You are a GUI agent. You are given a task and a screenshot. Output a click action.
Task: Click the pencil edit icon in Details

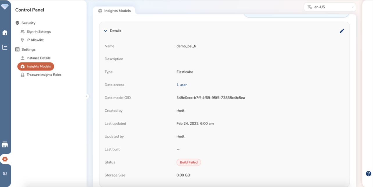(x=342, y=31)
